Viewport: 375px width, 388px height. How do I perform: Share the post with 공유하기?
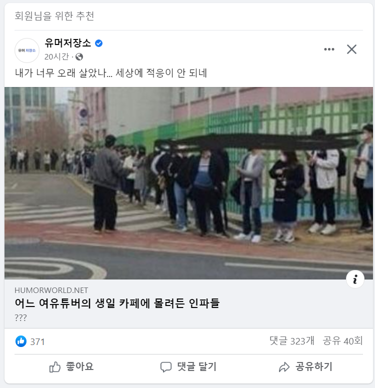point(305,366)
